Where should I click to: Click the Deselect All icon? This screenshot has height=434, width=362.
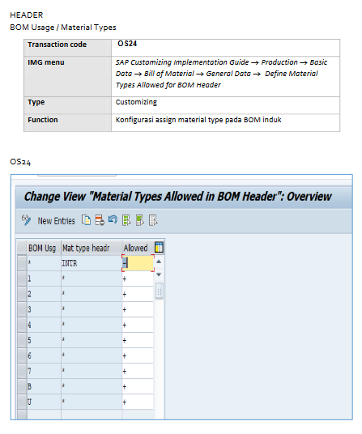coord(153,220)
